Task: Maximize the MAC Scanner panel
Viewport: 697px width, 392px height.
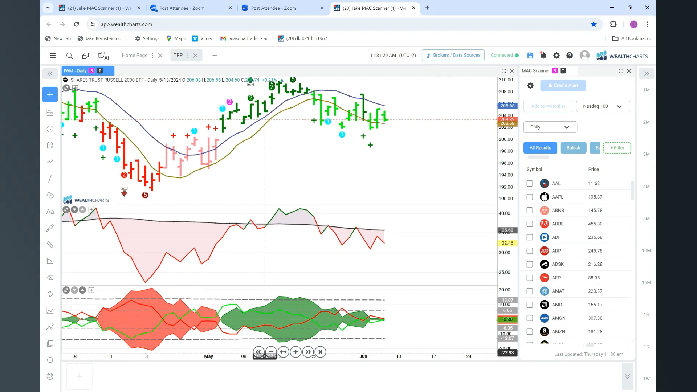Action: pyautogui.click(x=621, y=71)
